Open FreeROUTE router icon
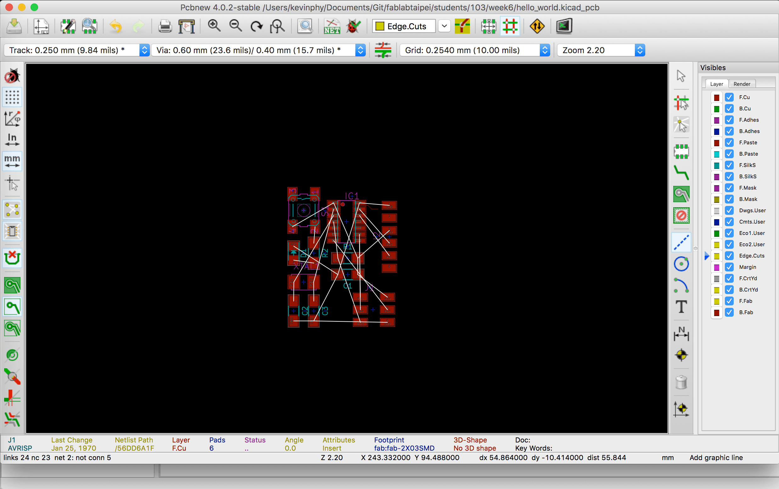 click(537, 26)
